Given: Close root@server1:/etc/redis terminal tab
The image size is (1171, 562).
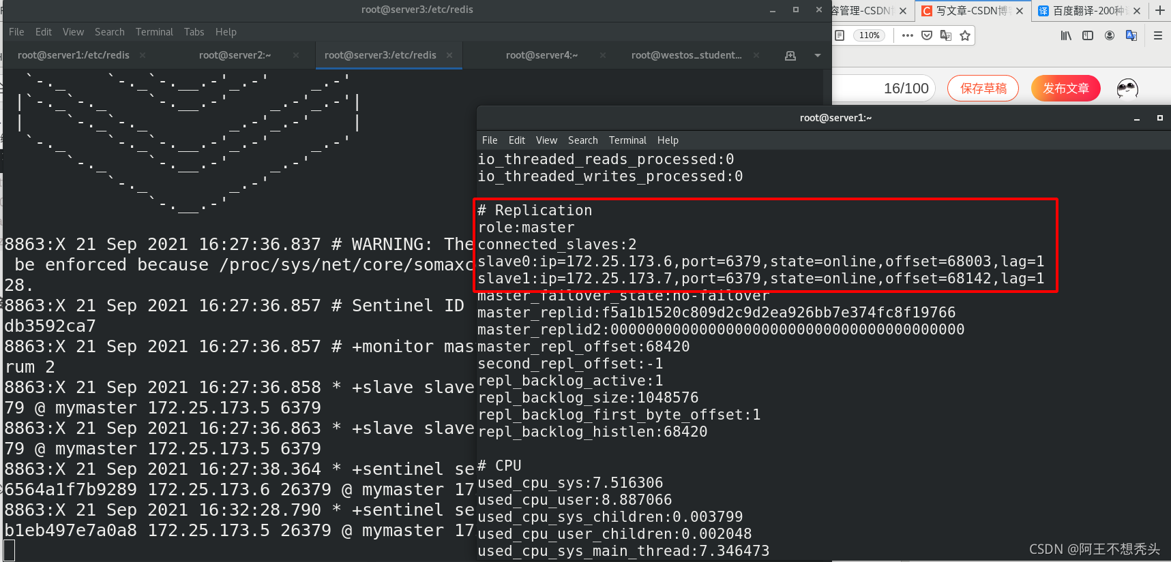Looking at the screenshot, I should [x=143, y=55].
